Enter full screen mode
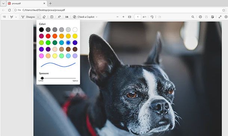This screenshot has height=136, width=228. pyautogui.click(x=220, y=17)
